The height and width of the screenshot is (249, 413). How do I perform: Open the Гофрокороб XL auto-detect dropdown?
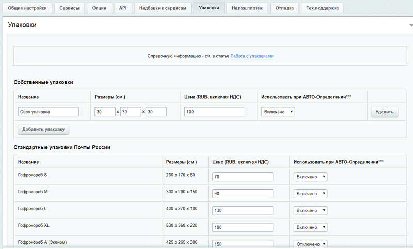(310, 227)
